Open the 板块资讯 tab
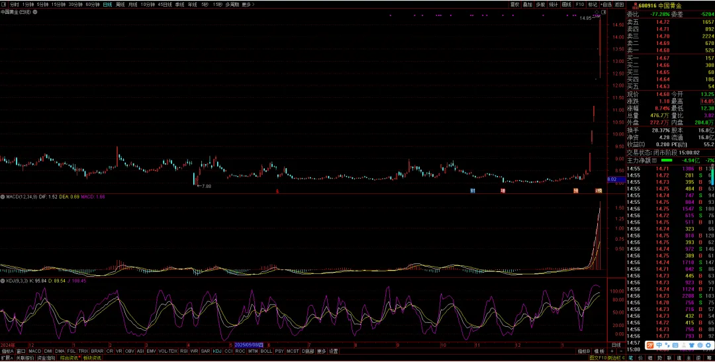The height and width of the screenshot is (362, 715). 92,358
